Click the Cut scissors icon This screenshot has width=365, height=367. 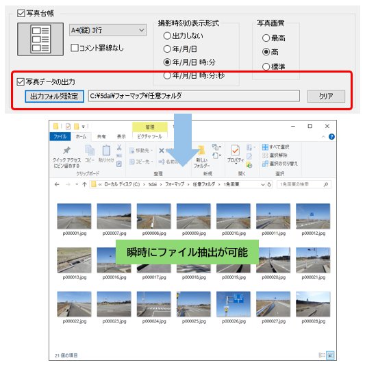(119, 147)
